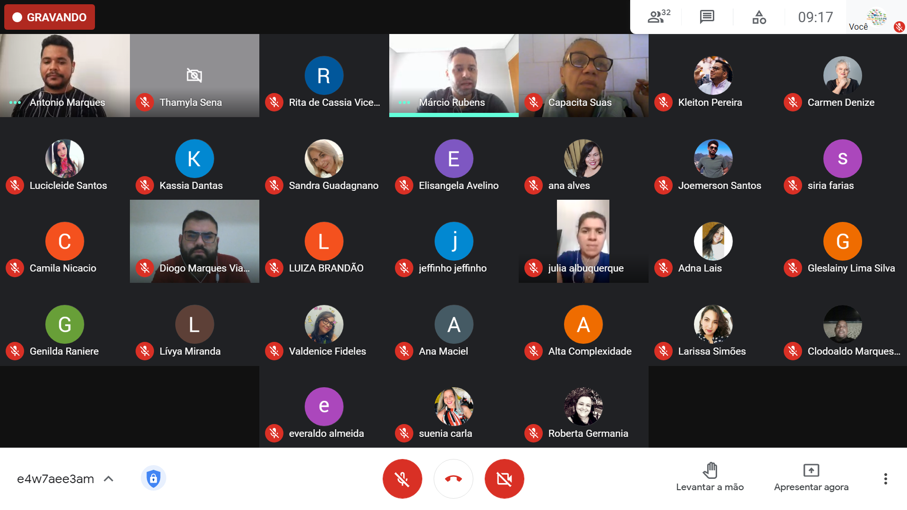907x510 pixels.
Task: Click the present now screen icon
Action: 811,470
